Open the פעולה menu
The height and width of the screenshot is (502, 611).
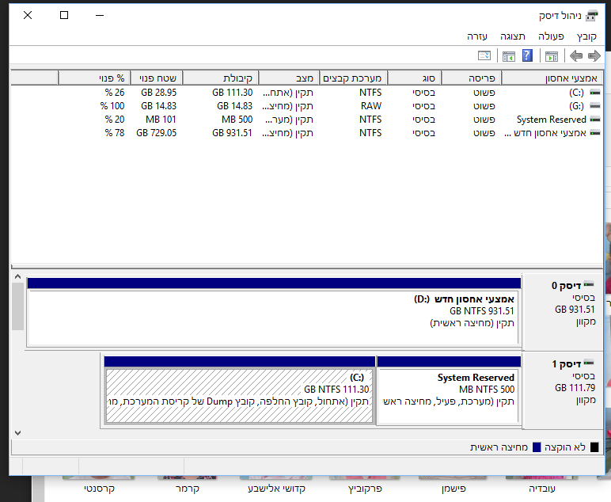tap(551, 36)
